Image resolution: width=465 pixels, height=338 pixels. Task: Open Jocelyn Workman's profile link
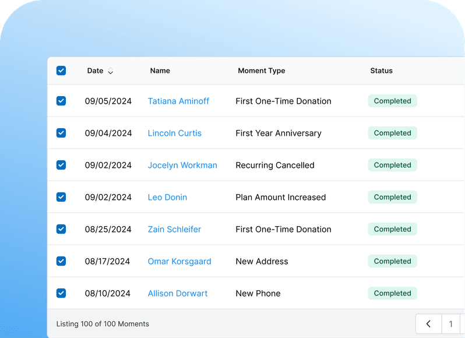(x=182, y=165)
